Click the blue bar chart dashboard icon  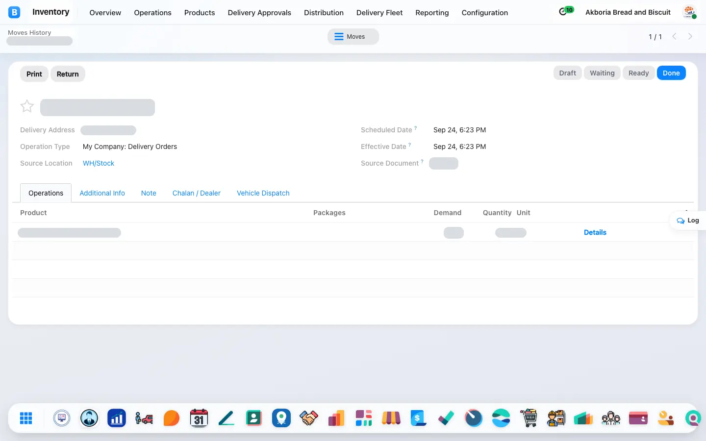(x=117, y=418)
